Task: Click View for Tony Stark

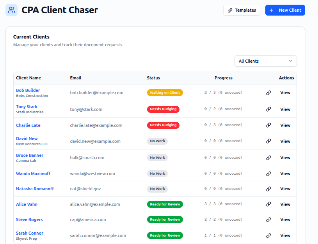Action: pyautogui.click(x=285, y=109)
